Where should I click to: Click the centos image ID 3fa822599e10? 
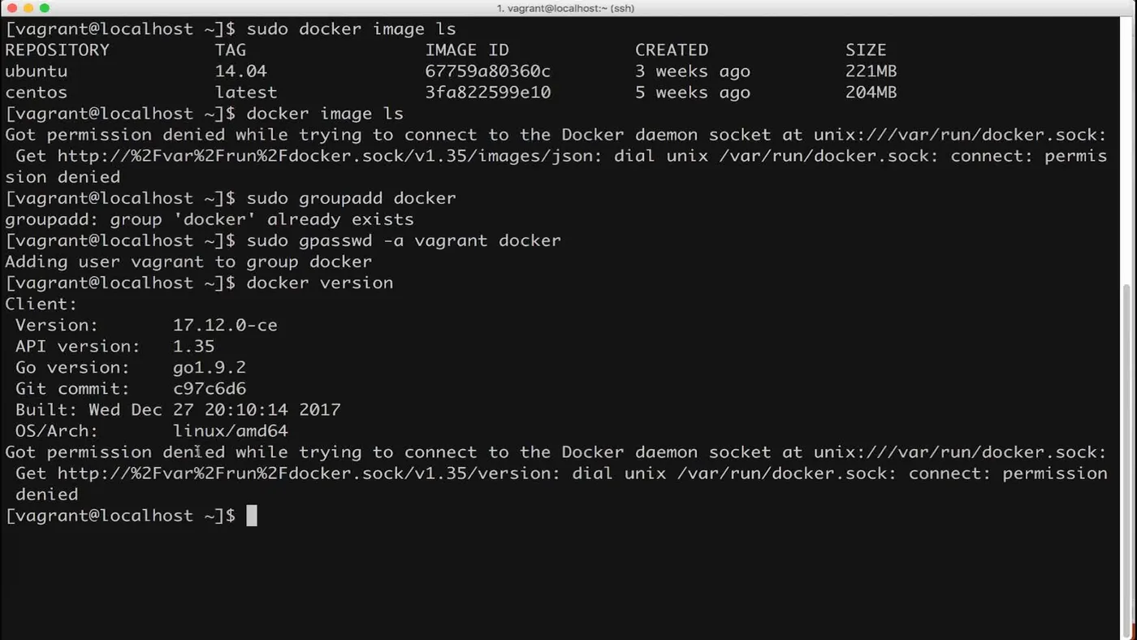pyautogui.click(x=487, y=93)
